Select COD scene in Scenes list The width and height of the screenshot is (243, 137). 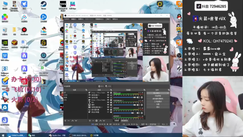[66, 95]
